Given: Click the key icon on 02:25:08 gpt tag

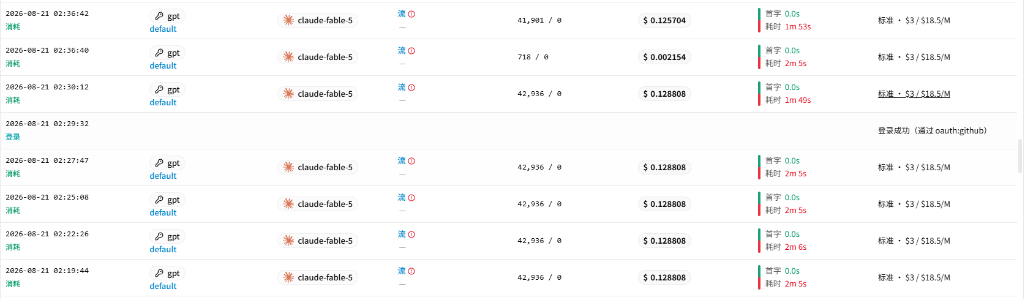Looking at the screenshot, I should [x=159, y=200].
